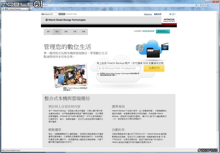
Task: Click the heading 簡單易用
Action: [x=118, y=107]
